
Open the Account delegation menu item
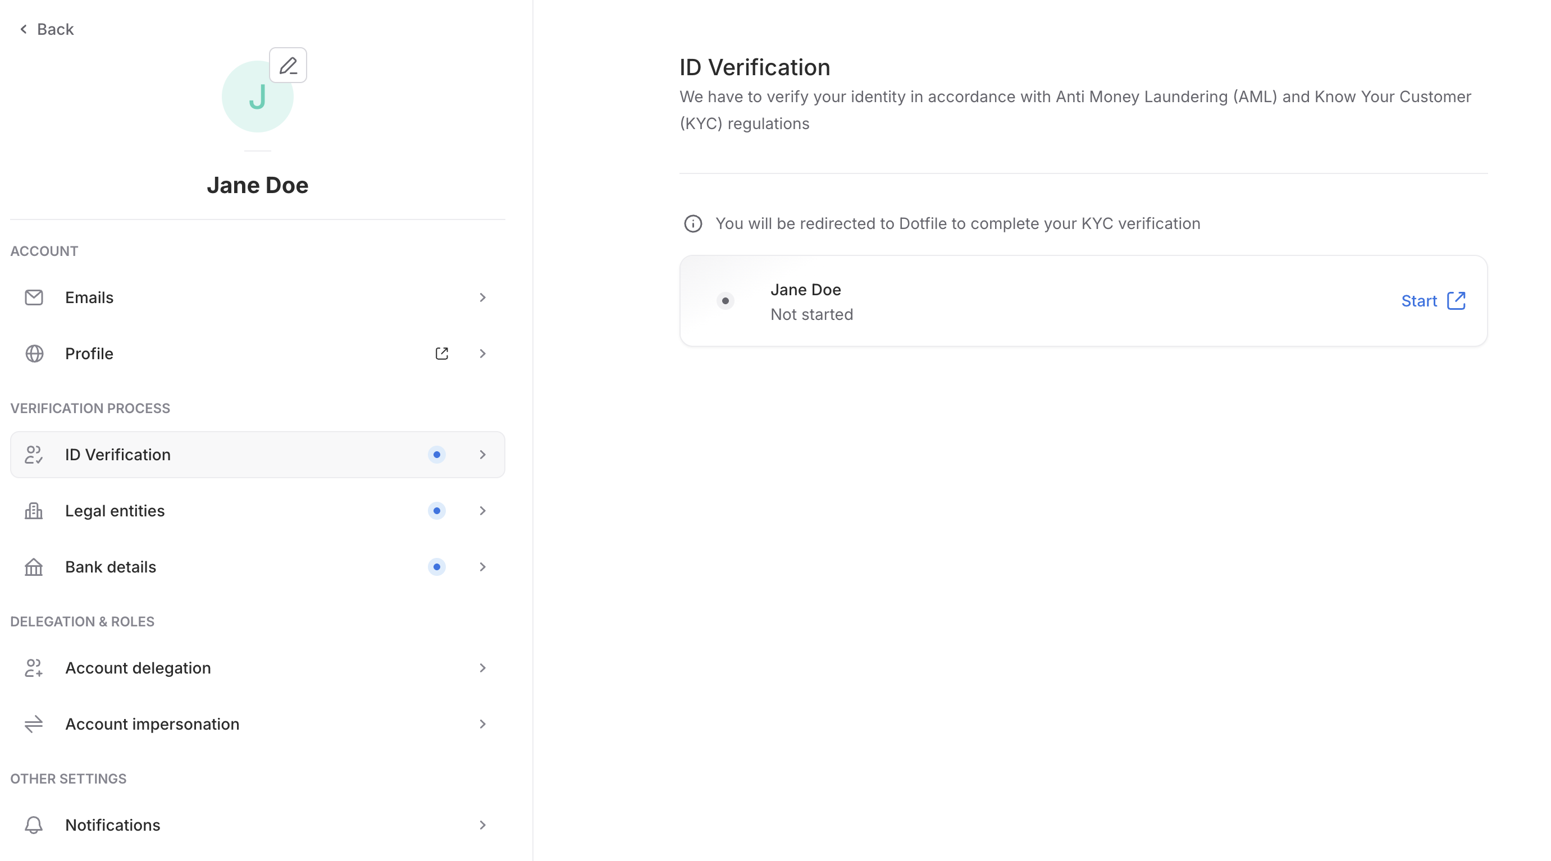click(258, 668)
